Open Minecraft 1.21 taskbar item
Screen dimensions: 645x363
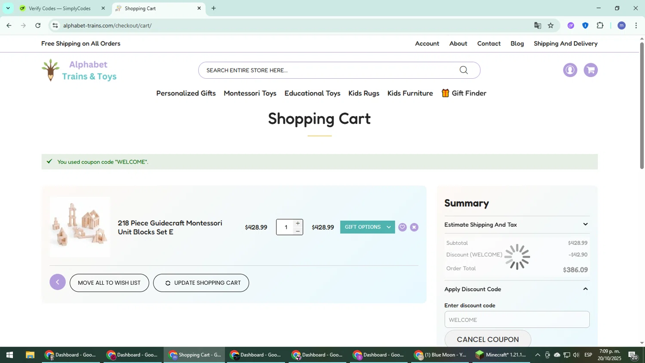[x=501, y=355]
